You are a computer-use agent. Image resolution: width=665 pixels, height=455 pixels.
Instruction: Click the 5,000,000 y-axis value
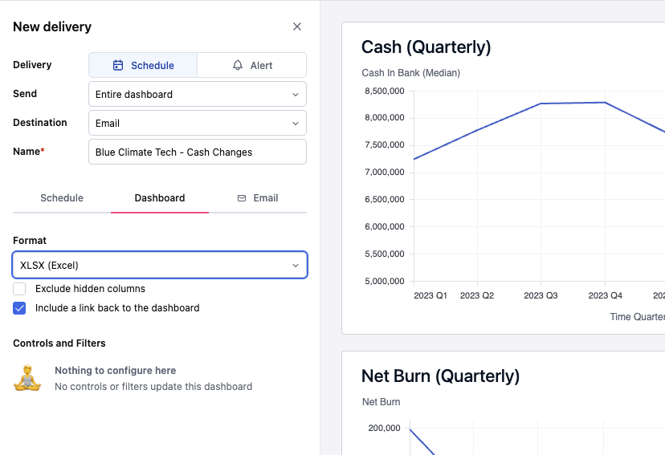point(384,281)
